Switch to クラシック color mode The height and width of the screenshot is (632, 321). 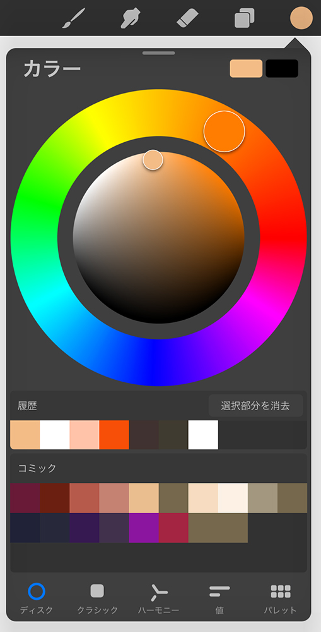tap(97, 598)
